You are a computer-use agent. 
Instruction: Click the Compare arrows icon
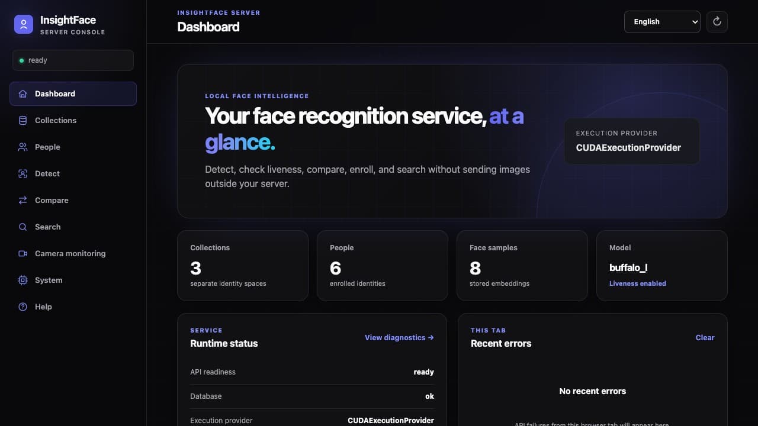(23, 200)
